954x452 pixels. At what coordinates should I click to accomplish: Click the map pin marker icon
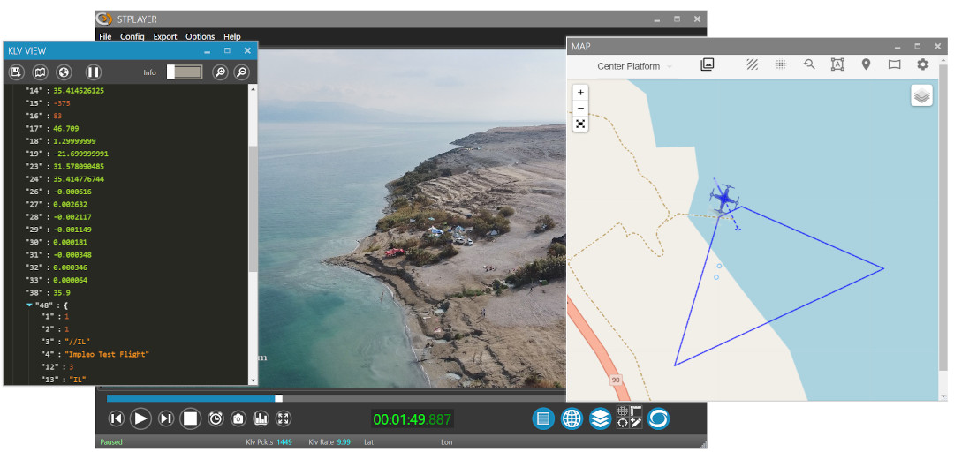[866, 64]
